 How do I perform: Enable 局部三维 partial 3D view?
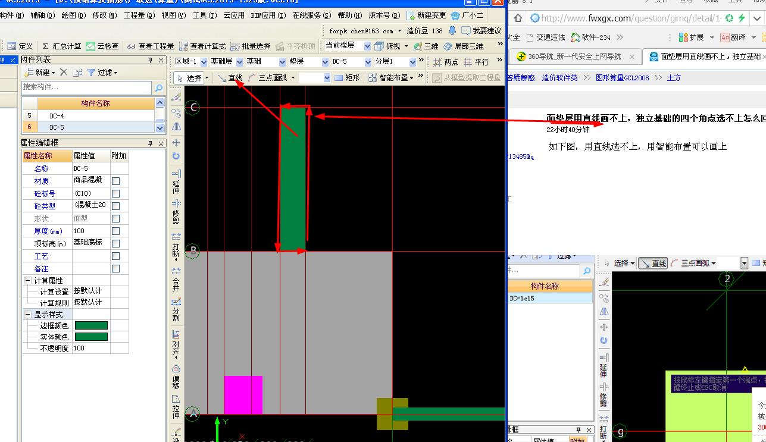pos(463,46)
